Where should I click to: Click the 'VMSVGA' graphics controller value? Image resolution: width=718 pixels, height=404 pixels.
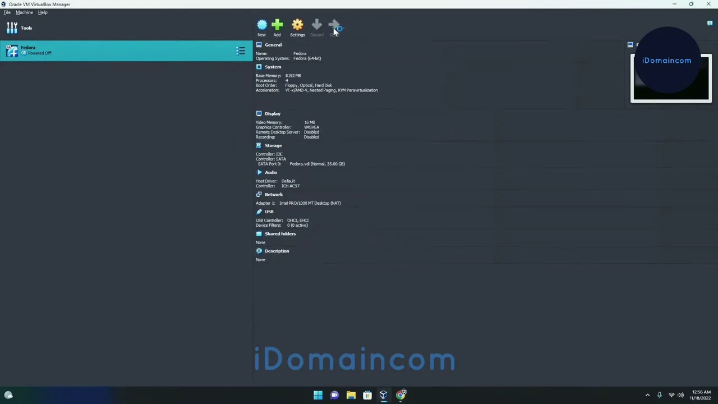click(311, 127)
